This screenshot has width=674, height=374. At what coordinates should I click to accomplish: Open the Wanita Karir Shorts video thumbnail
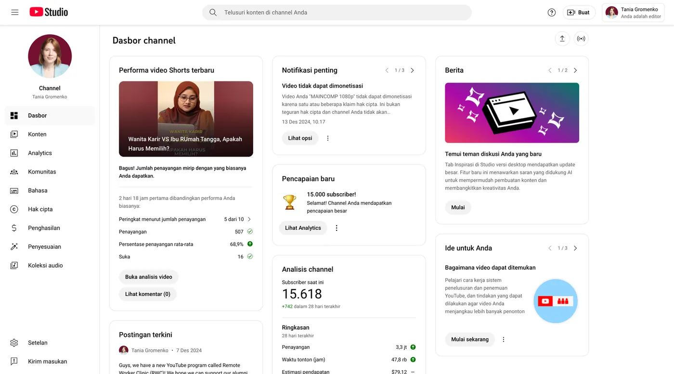click(186, 119)
